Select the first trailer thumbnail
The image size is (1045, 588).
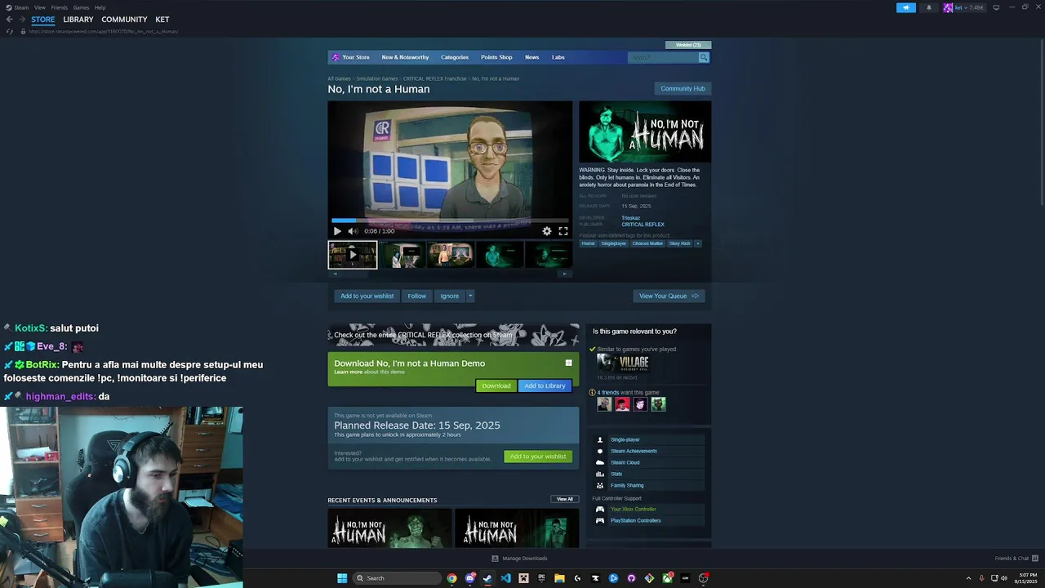tap(353, 255)
